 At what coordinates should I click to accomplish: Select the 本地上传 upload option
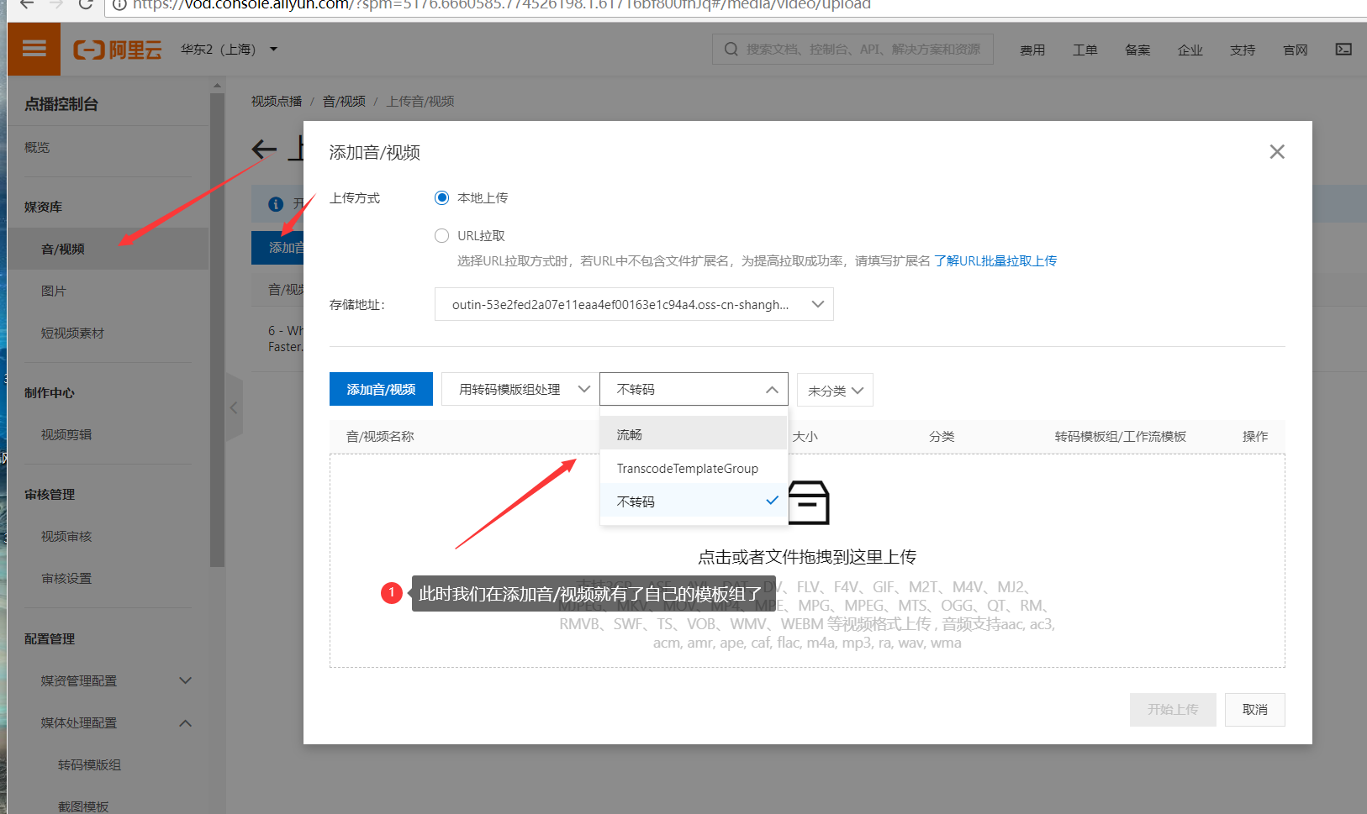coord(441,197)
